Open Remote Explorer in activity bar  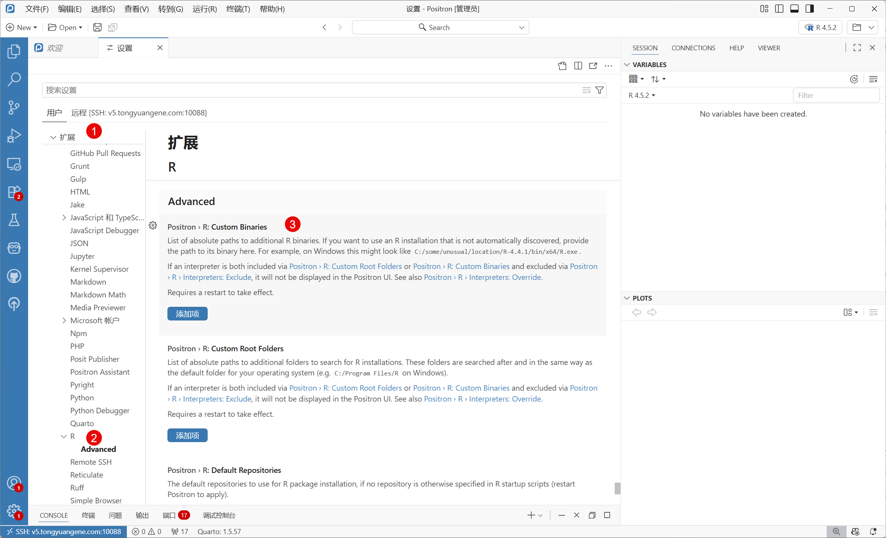coord(14,164)
